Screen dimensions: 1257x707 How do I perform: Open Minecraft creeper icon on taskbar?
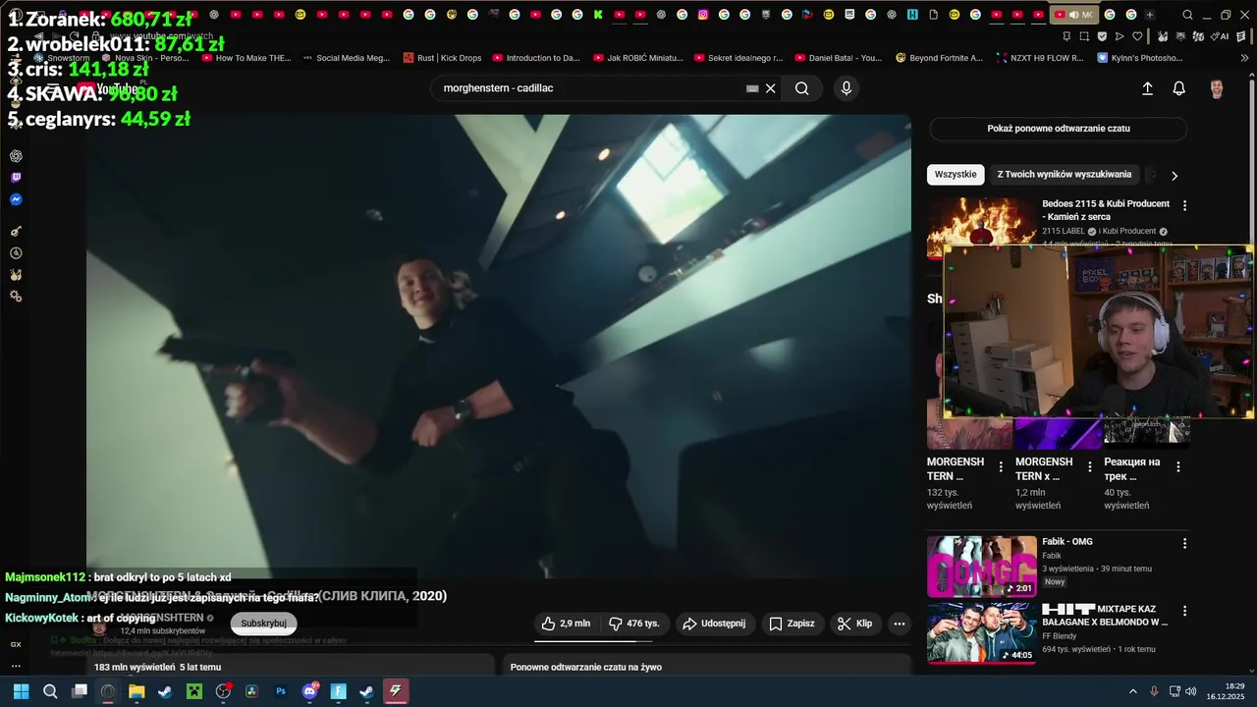pyautogui.click(x=194, y=691)
